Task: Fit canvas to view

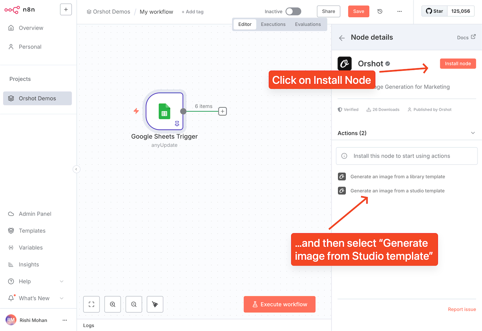Action: pyautogui.click(x=92, y=304)
